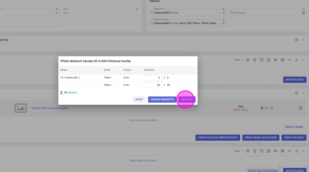Viewport: 309px width, 172px height.
Task: Collapse the dodací listy section with its chevron
Action: (x=303, y=40)
